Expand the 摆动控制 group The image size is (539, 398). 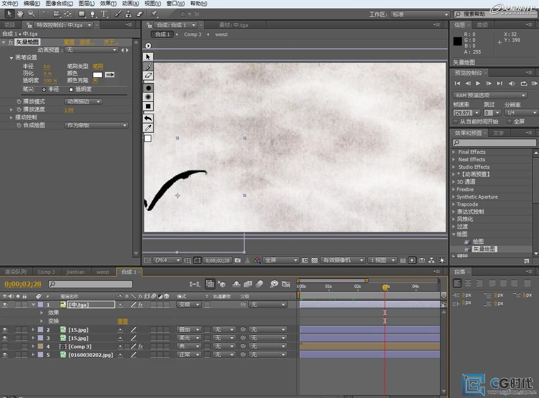(x=11, y=117)
